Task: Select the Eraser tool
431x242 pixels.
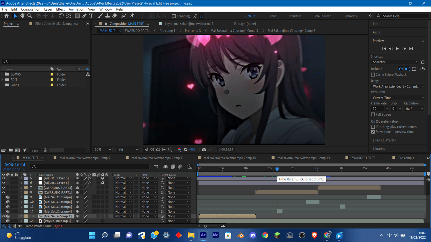Action: click(x=115, y=16)
